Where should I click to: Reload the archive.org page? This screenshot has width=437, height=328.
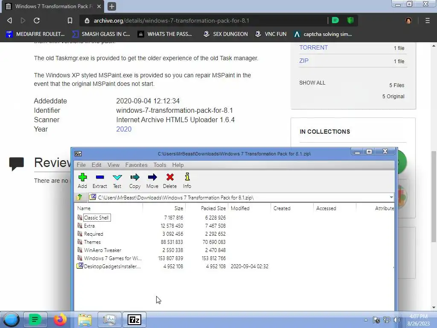coord(37,20)
